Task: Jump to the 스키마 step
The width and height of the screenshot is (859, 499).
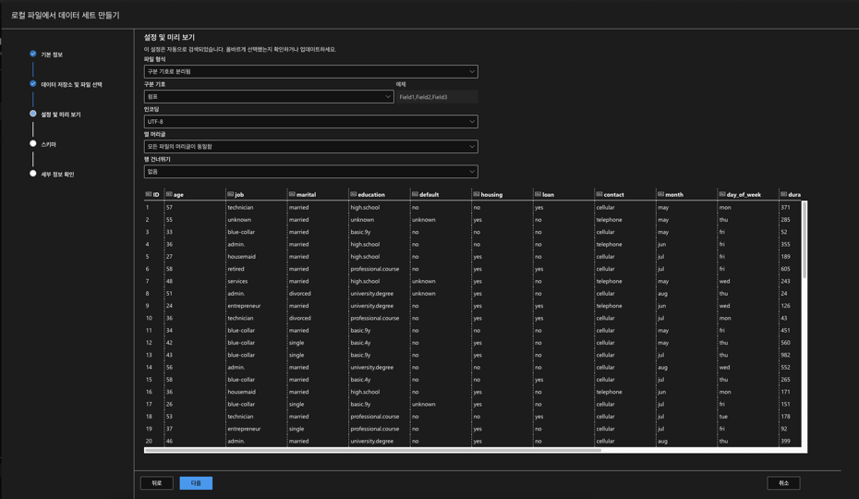Action: coord(49,144)
